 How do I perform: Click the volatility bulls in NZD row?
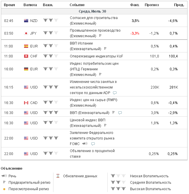[50, 21]
